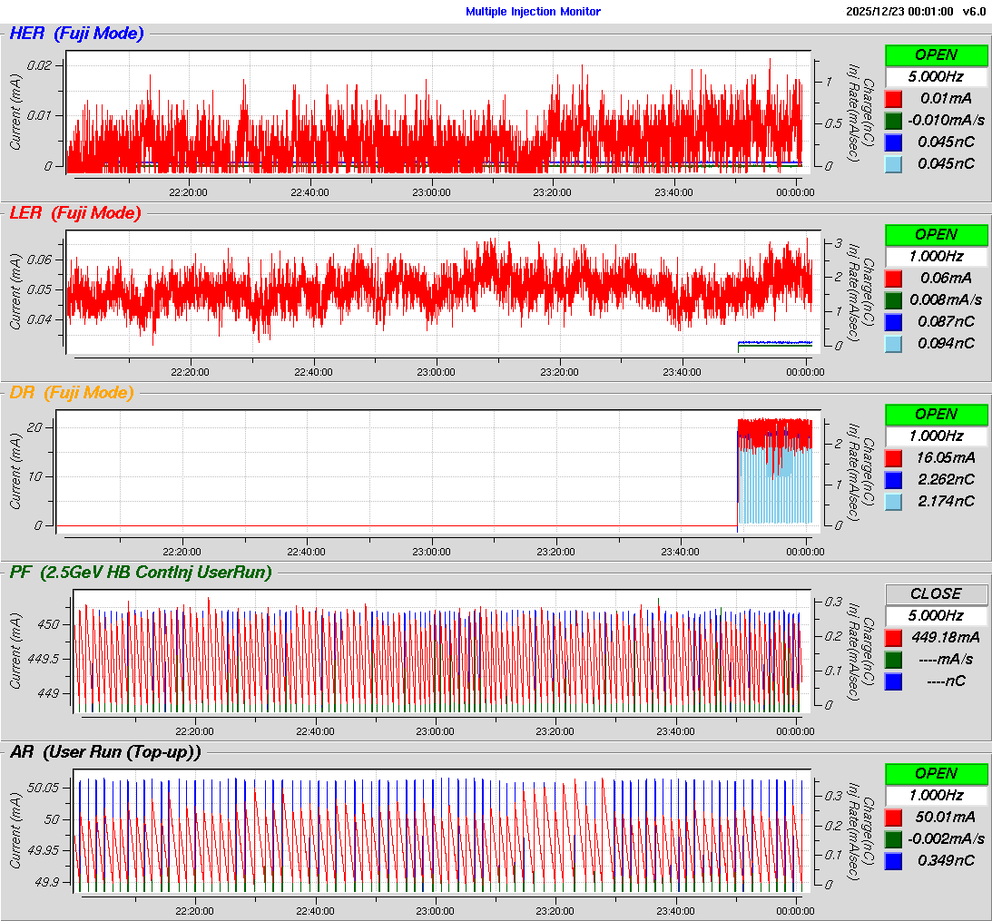
Task: Click blue swatch beside AR 0.349nC
Action: pyautogui.click(x=894, y=860)
